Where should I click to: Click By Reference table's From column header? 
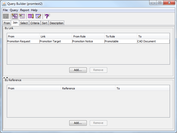point(34,88)
